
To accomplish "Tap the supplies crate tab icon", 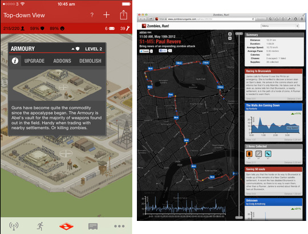I will (x=93, y=226).
